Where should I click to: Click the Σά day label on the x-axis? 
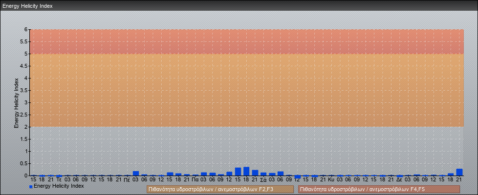point(264,180)
